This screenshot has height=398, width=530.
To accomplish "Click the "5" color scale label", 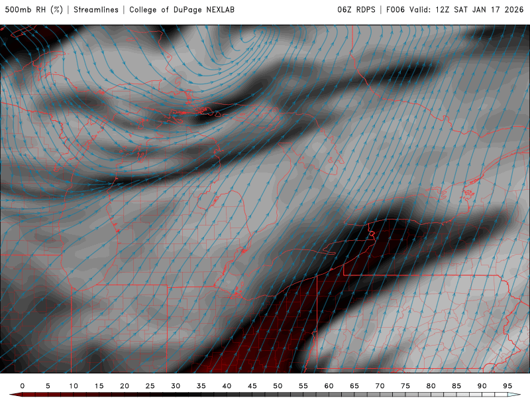I will pos(48,386).
